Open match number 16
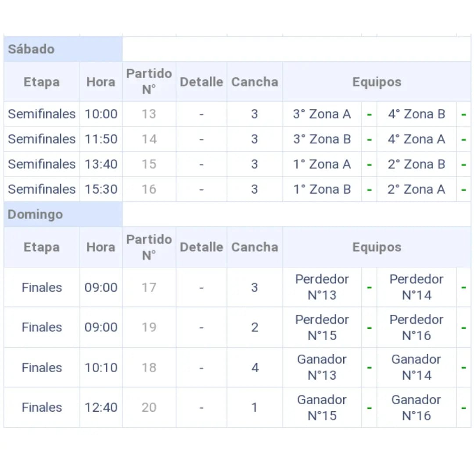This screenshot has width=474, height=474. tap(149, 189)
